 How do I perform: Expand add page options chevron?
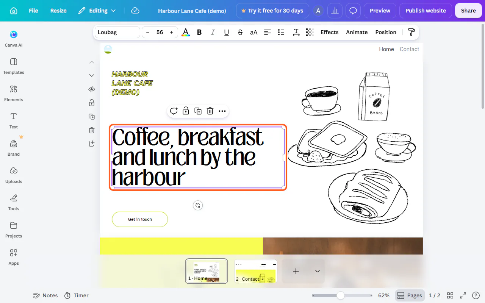pos(318,271)
